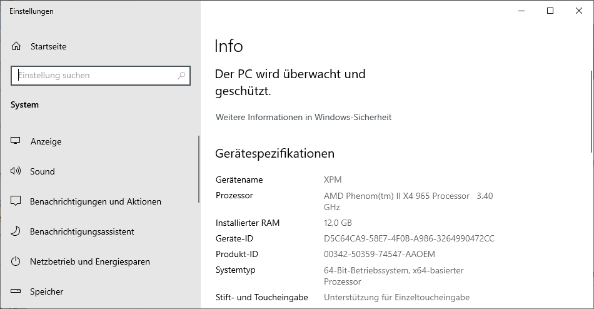594x309 pixels.
Task: Click the Startseite home icon
Action: (x=16, y=46)
